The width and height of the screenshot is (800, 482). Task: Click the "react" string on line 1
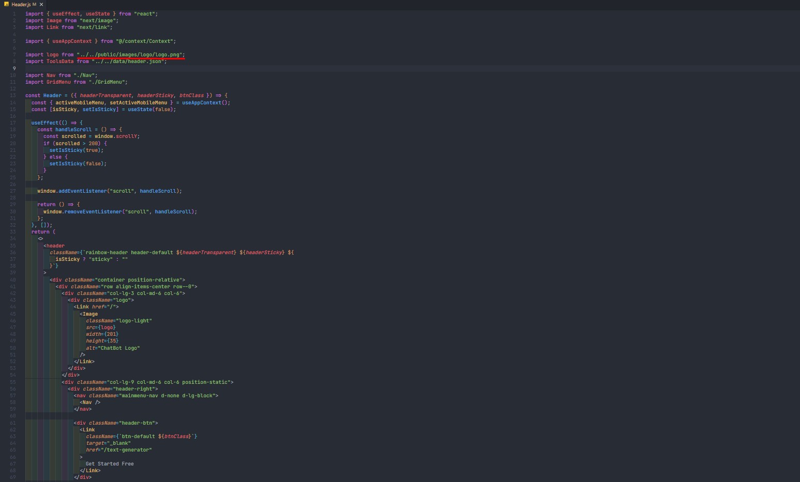click(x=146, y=14)
